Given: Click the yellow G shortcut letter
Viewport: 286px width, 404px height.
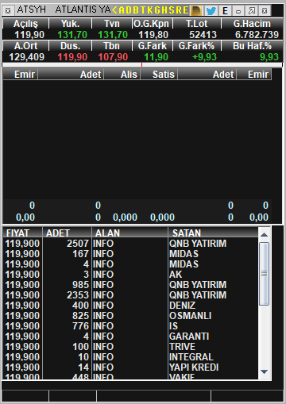Looking at the screenshot, I should (157, 10).
